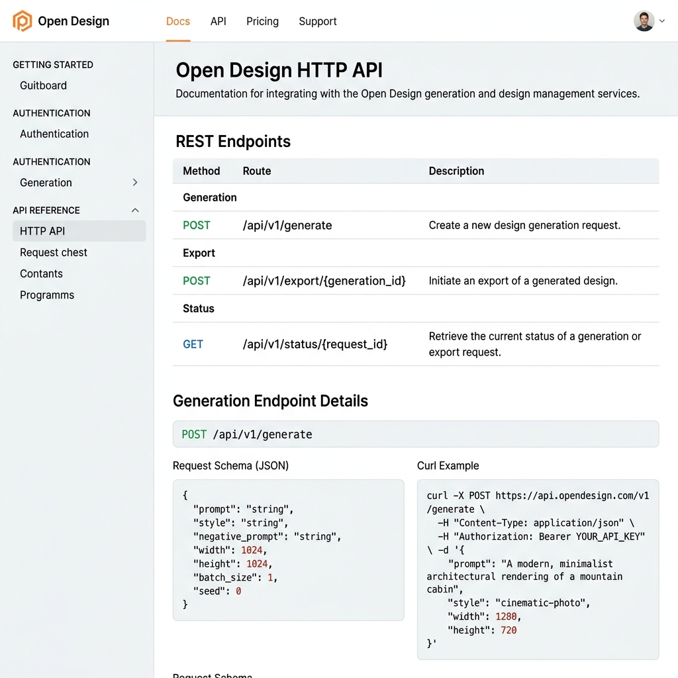This screenshot has height=678, width=678.
Task: Click the "style": "cinematic-photo" curl line
Action: pyautogui.click(x=518, y=603)
